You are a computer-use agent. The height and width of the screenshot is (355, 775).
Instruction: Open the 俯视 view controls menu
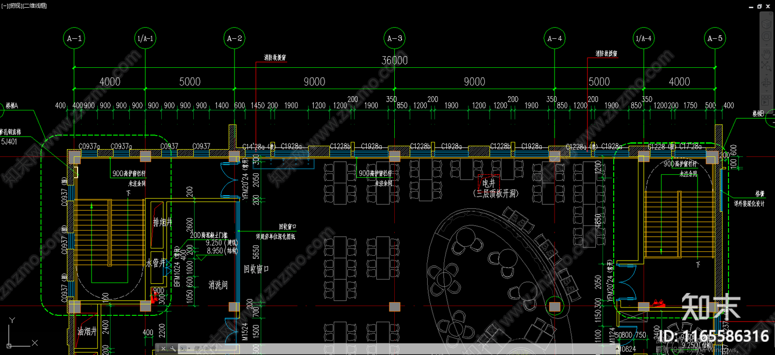coord(15,6)
